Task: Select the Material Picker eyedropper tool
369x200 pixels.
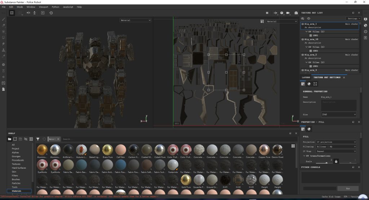Action: pyautogui.click(x=4, y=56)
